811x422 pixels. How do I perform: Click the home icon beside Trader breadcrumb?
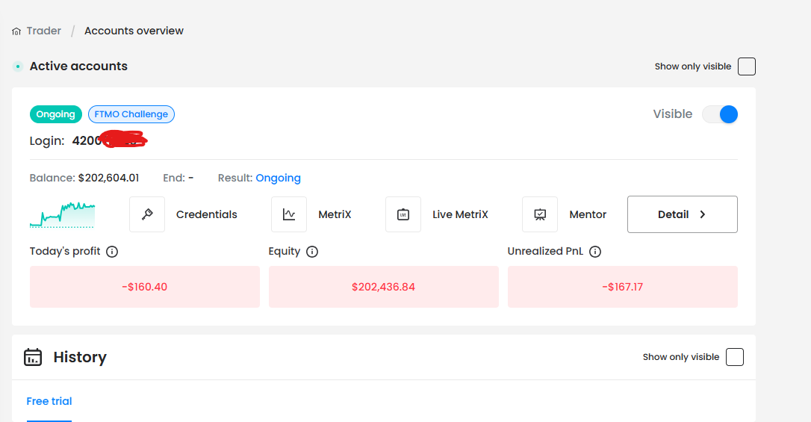pos(16,31)
